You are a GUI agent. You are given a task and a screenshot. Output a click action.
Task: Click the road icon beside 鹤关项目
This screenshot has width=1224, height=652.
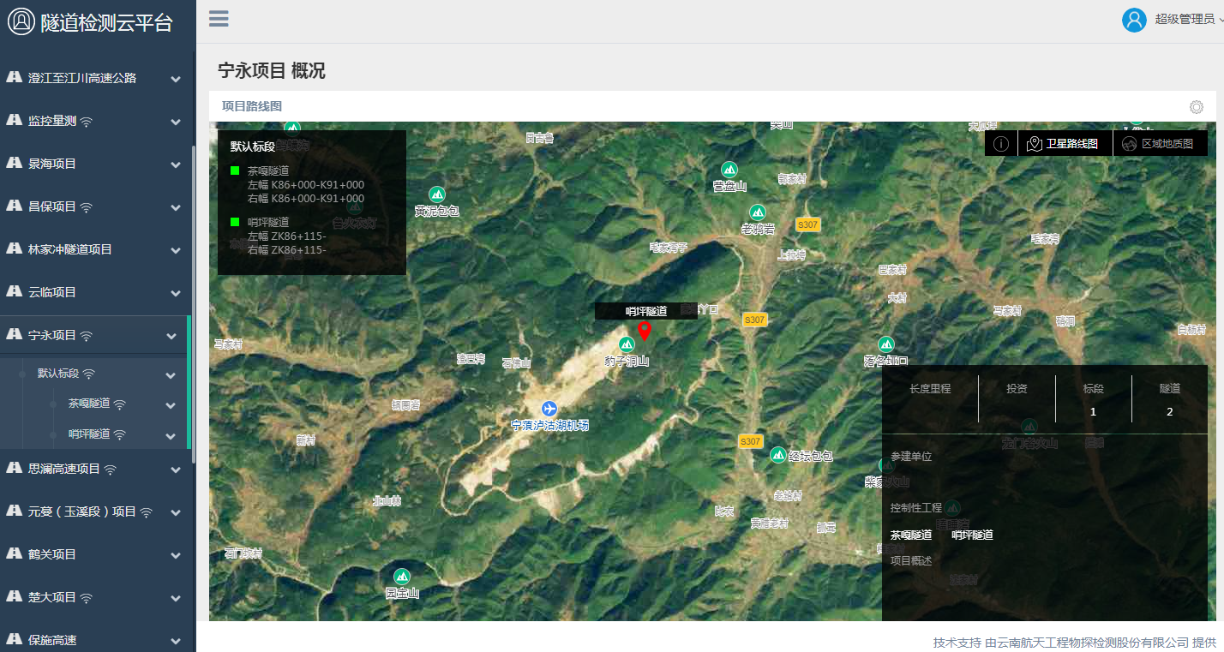[x=14, y=553]
